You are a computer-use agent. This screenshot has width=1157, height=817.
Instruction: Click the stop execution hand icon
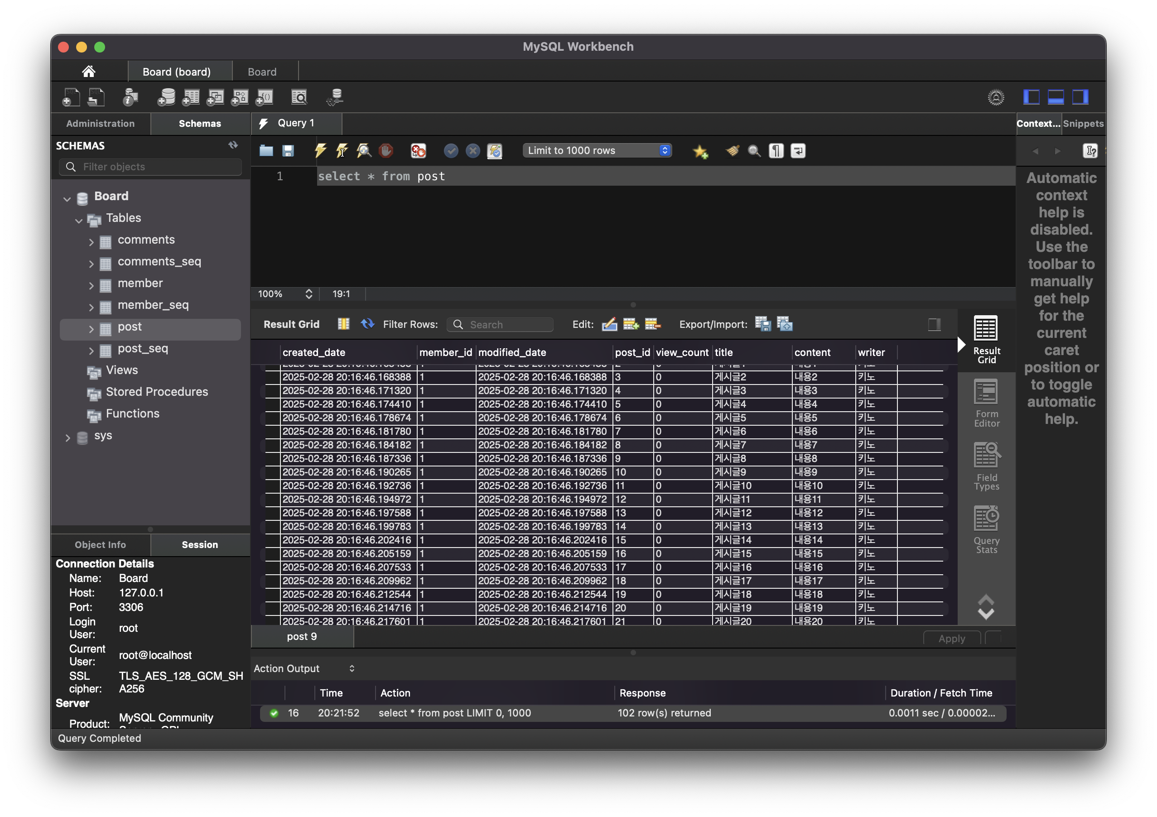tap(386, 151)
